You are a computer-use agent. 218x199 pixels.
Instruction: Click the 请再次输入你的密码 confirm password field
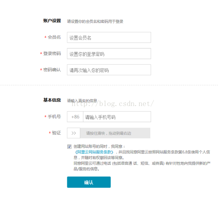tap(109, 70)
